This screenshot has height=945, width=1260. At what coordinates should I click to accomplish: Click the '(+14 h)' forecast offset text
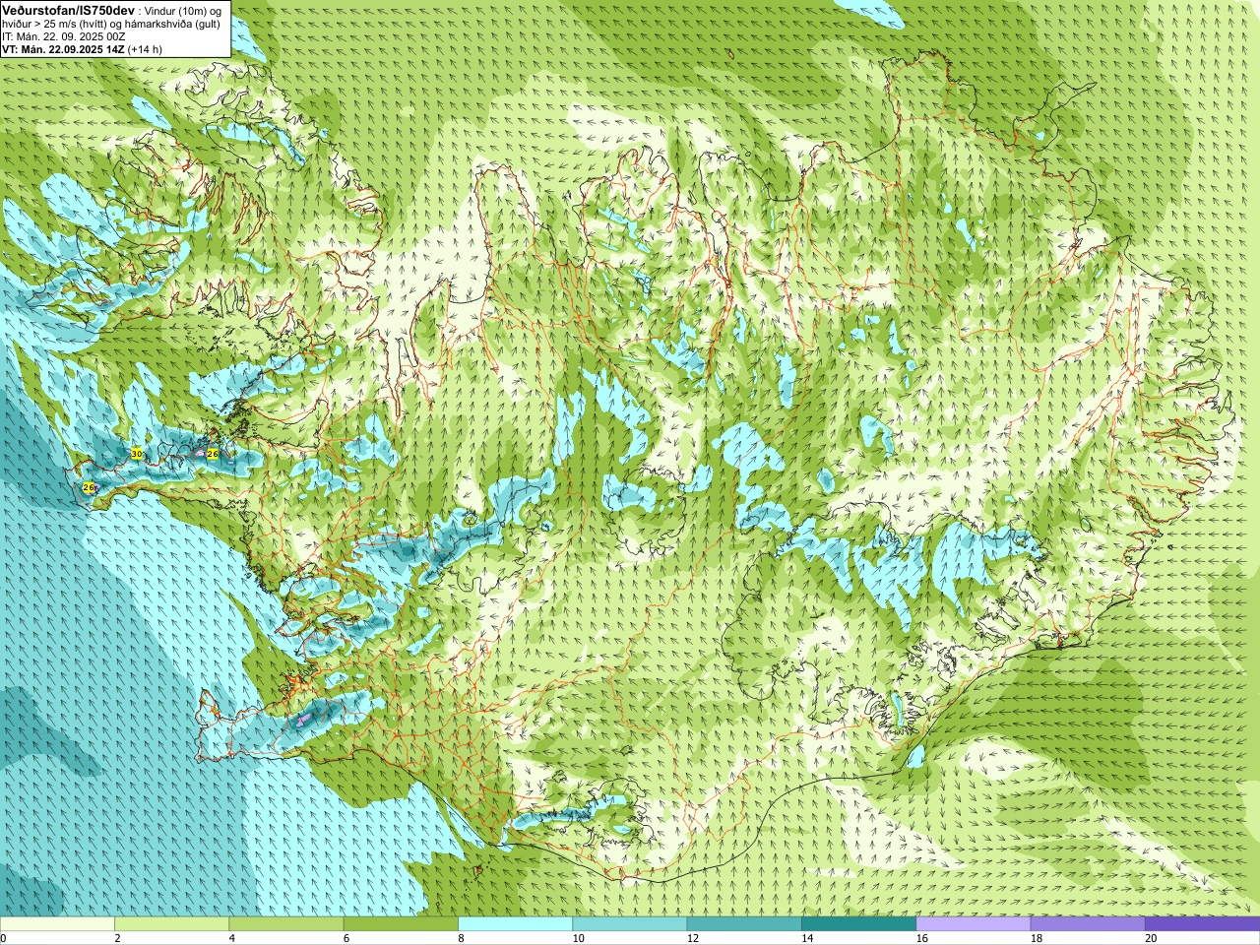[x=145, y=49]
